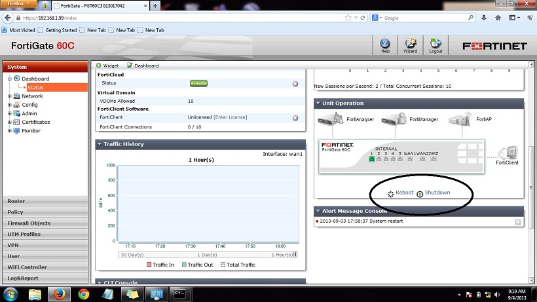The height and width of the screenshot is (302, 537).
Task: Open the Firewall Objects menu section
Action: click(x=45, y=223)
